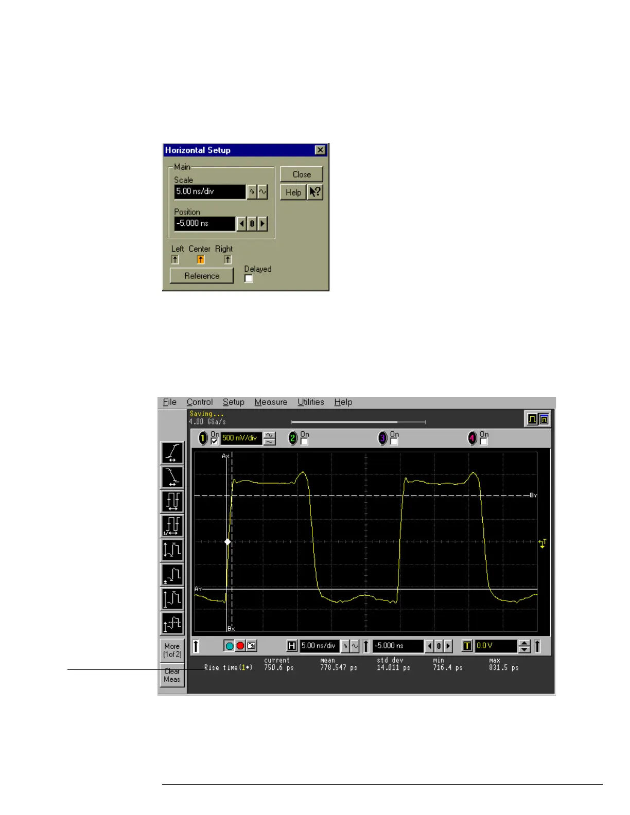
Task: Click channel 1 yellow number button
Action: [x=203, y=438]
